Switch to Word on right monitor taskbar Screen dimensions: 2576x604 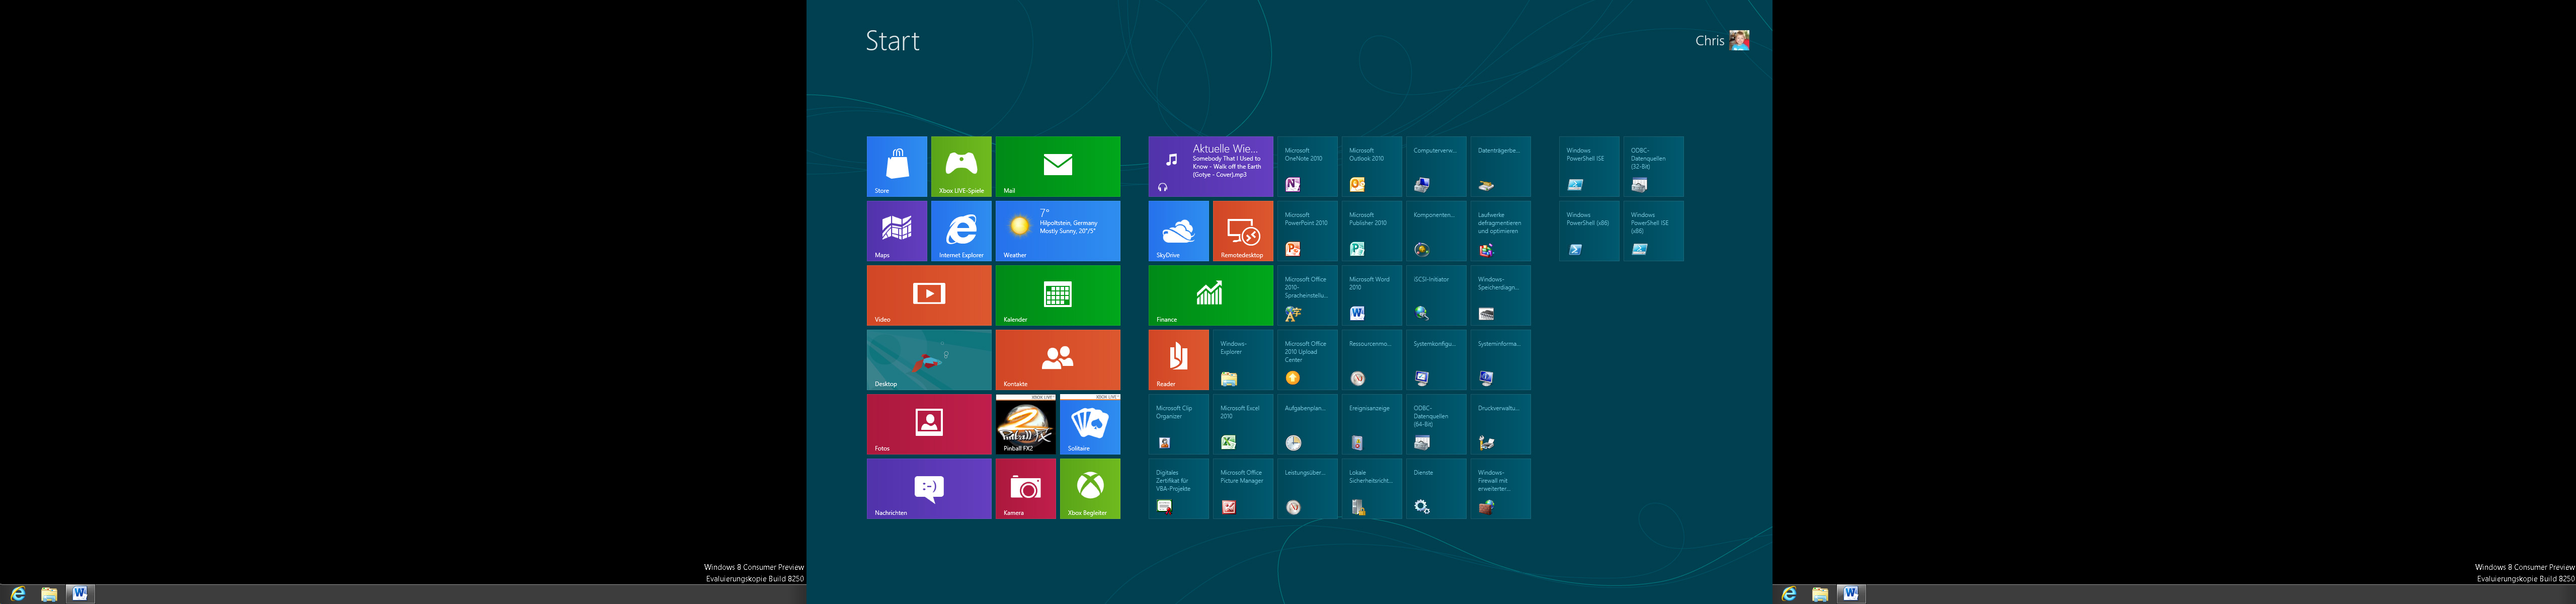1851,594
